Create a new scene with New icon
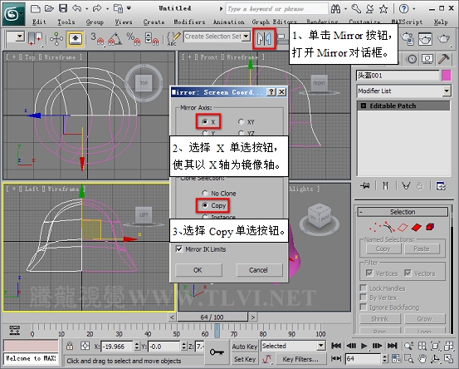This screenshot has height=369, width=459. point(36,8)
